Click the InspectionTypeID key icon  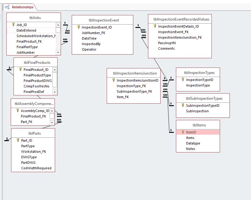click(x=183, y=79)
